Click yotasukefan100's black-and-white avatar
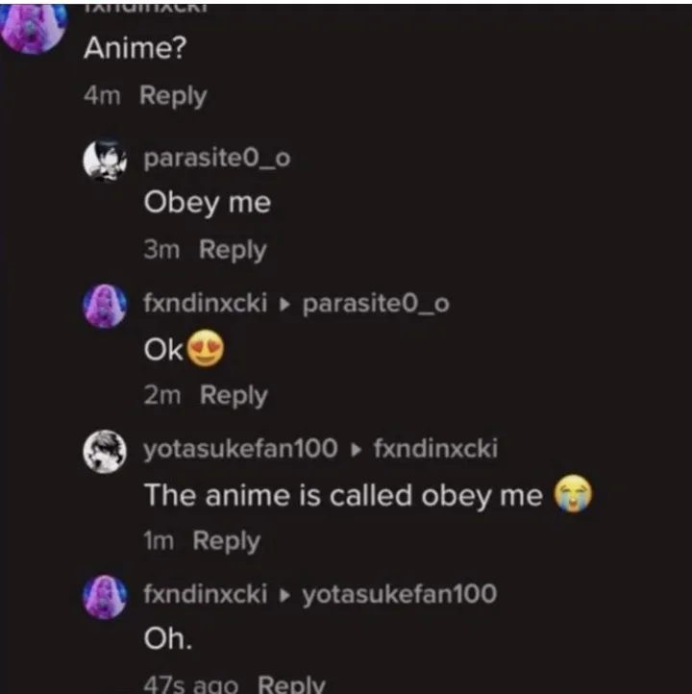 [x=105, y=451]
